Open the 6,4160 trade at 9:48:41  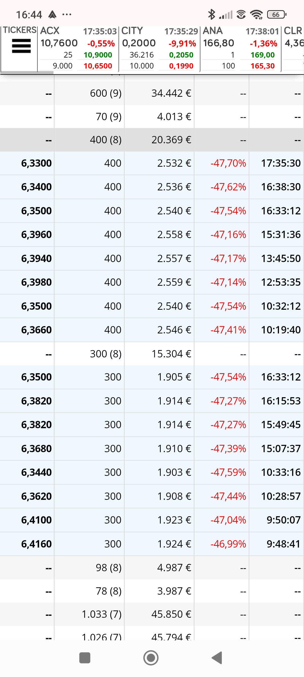(x=152, y=544)
